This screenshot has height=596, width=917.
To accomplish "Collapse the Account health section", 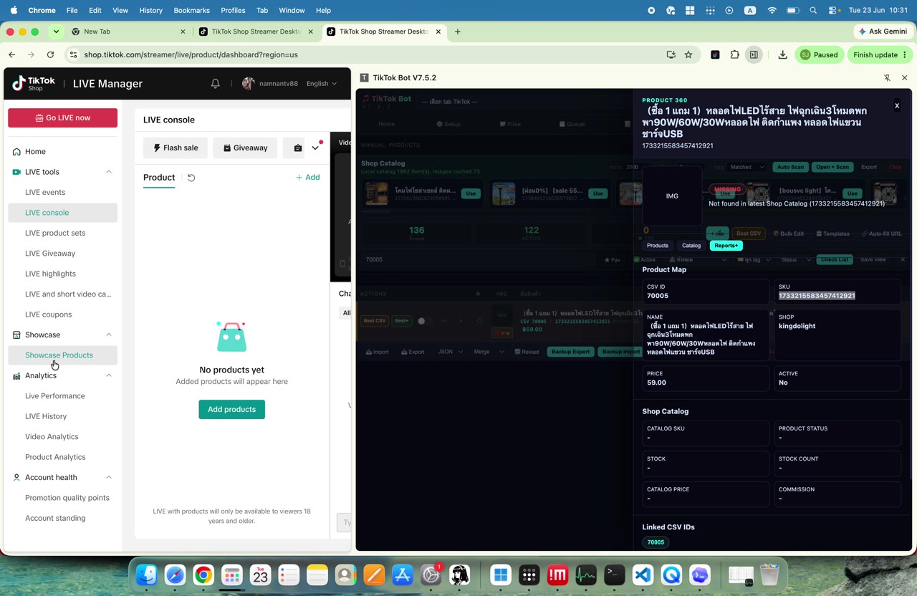I will click(x=109, y=477).
